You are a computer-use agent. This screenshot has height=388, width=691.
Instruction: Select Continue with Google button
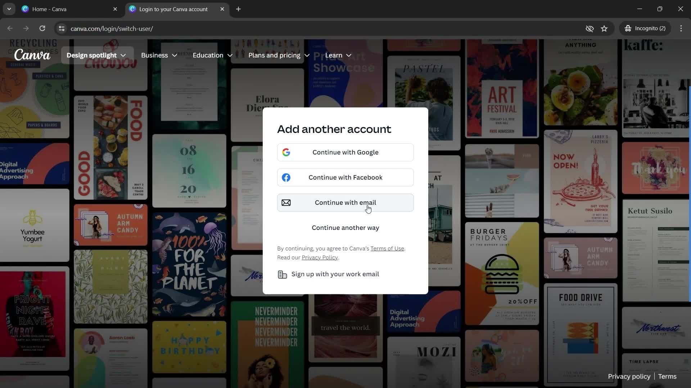click(345, 152)
